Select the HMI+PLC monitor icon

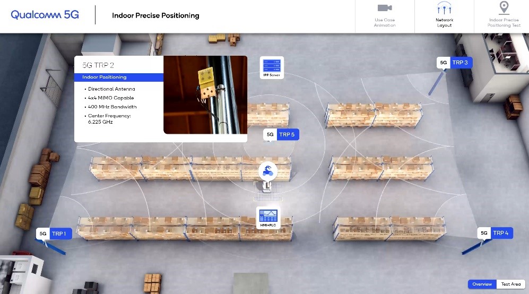tap(267, 217)
